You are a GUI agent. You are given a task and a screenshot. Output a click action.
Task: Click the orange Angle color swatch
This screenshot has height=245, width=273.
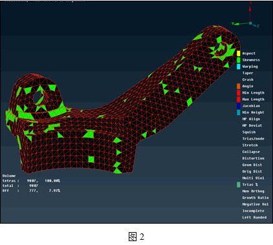239,86
